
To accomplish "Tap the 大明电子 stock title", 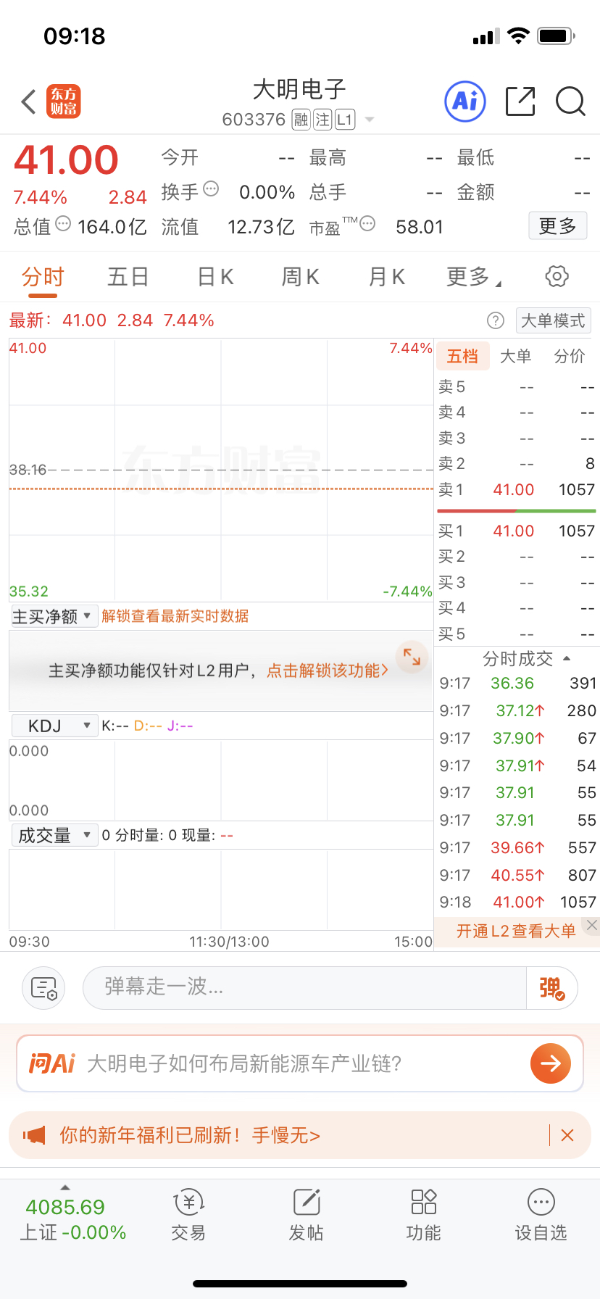I will (x=299, y=90).
